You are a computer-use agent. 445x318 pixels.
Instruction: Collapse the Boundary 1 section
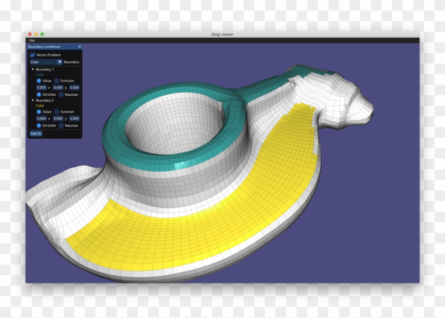[33, 69]
